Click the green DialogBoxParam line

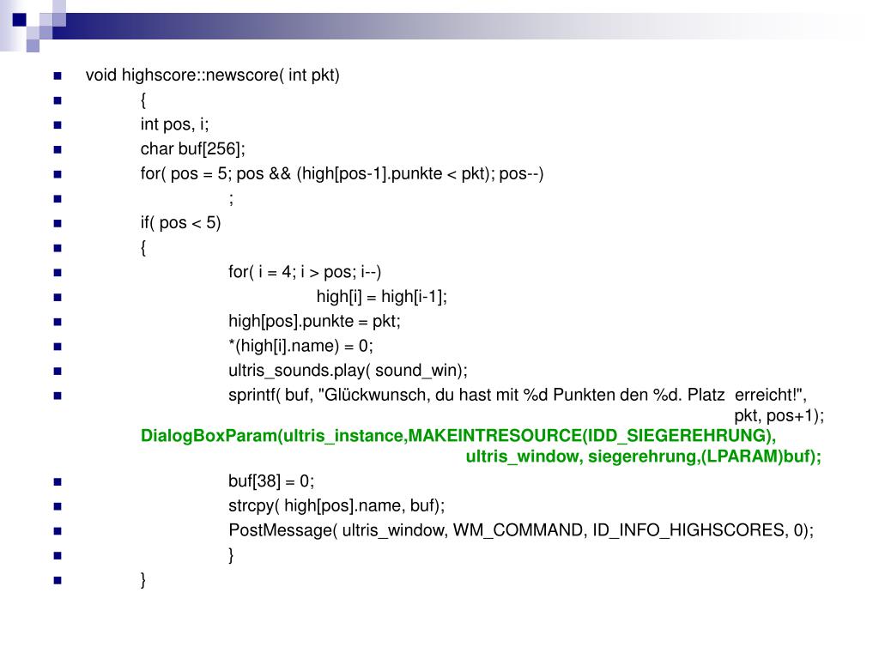tap(458, 436)
